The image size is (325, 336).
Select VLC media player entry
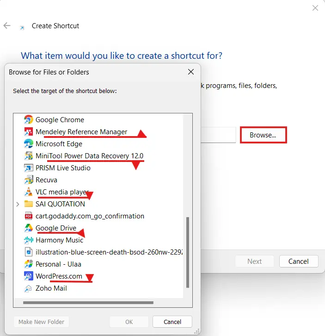(x=62, y=192)
